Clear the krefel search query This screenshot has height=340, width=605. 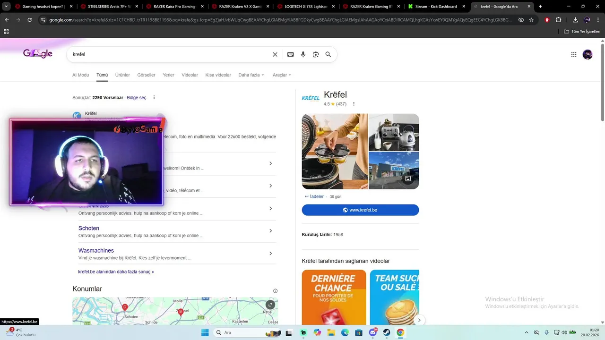[275, 54]
